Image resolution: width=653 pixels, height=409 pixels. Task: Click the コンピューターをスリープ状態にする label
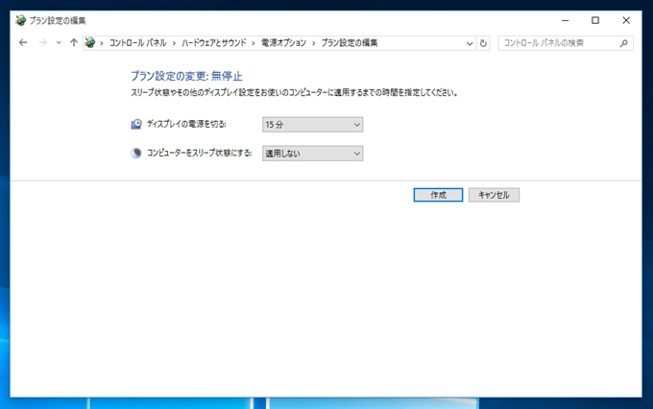tap(200, 153)
